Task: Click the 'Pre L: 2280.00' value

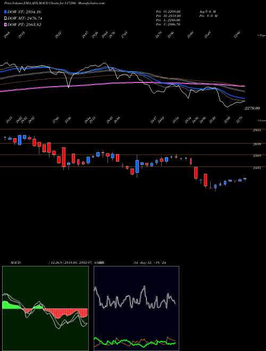Action: click(x=168, y=20)
